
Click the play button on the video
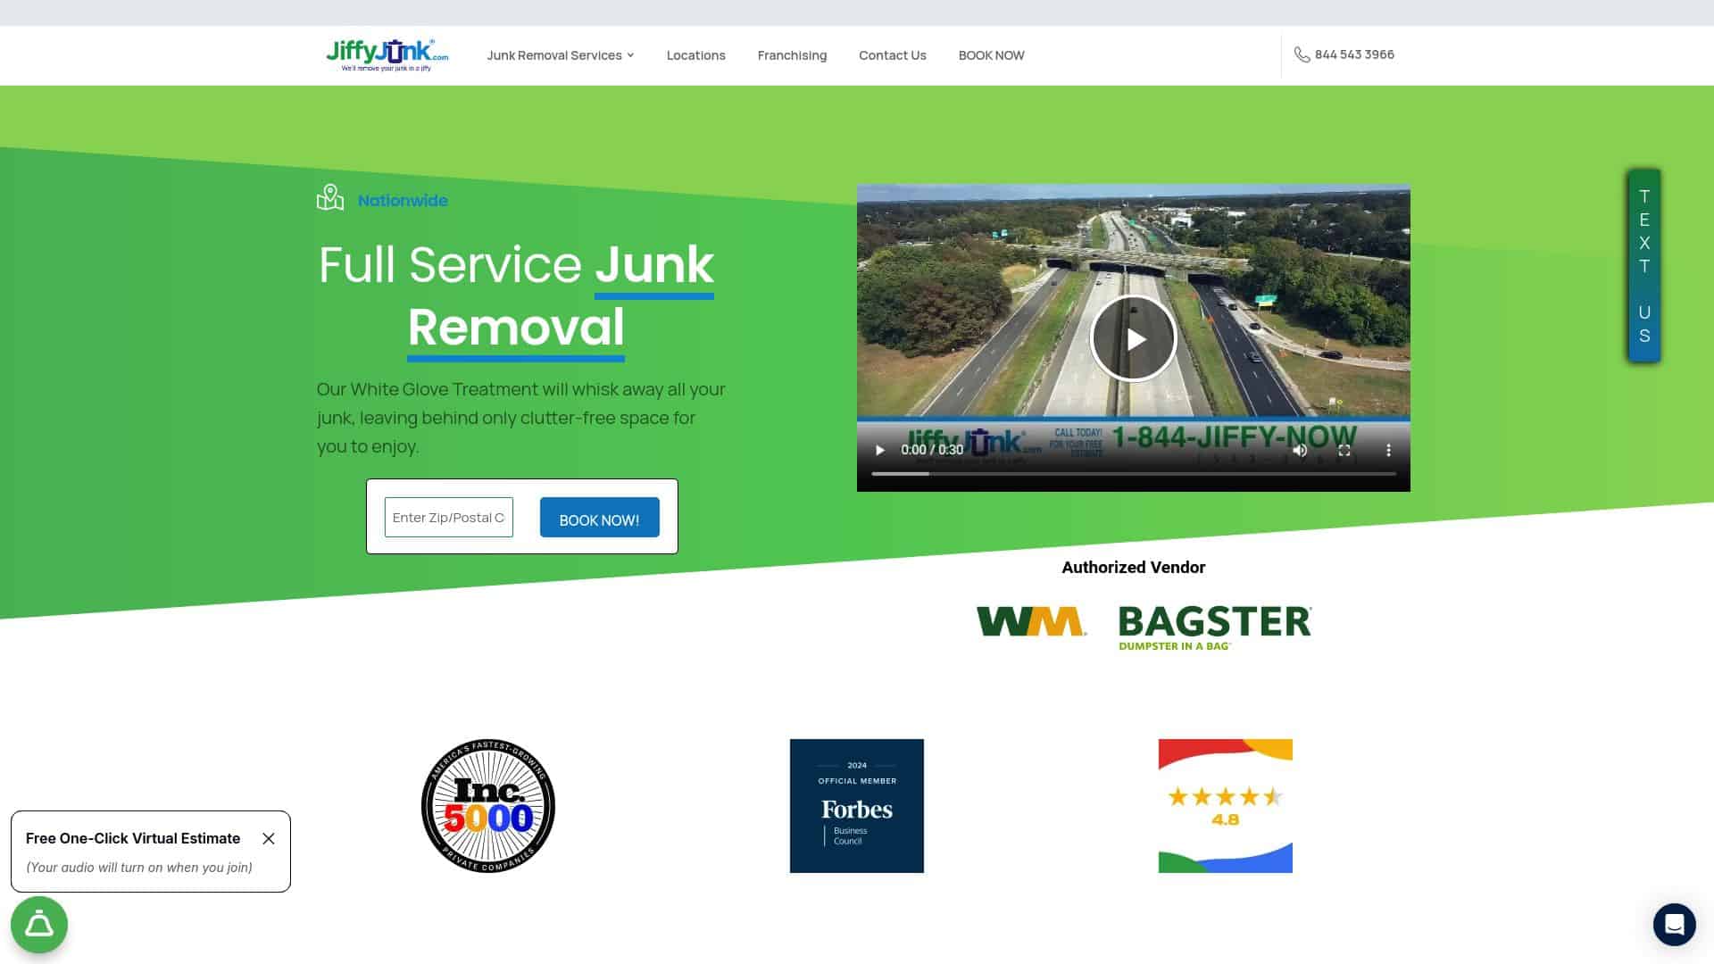[1134, 337]
